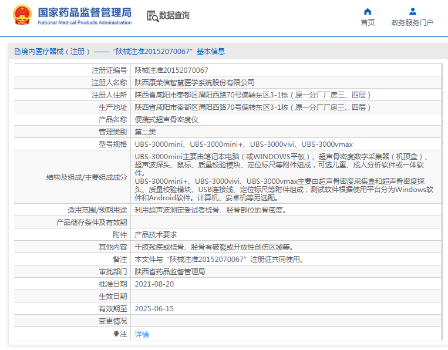
Task: Click the 审批部门 label
Action: [113, 272]
